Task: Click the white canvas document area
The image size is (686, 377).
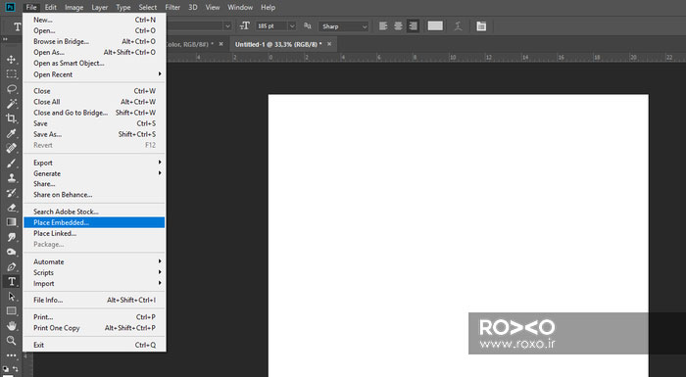Action: (x=458, y=235)
